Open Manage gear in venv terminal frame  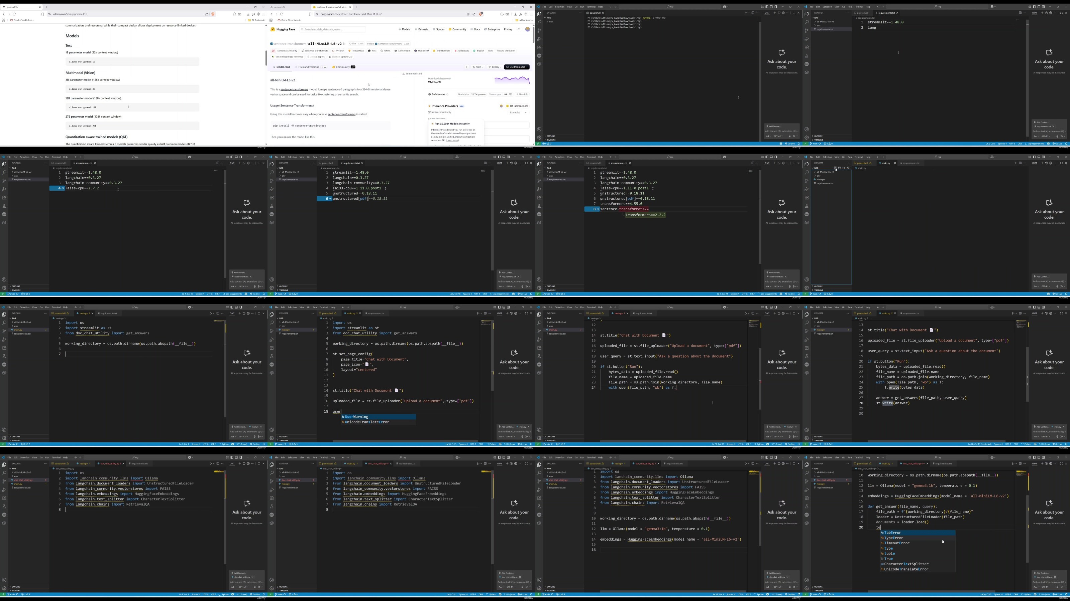point(539,137)
